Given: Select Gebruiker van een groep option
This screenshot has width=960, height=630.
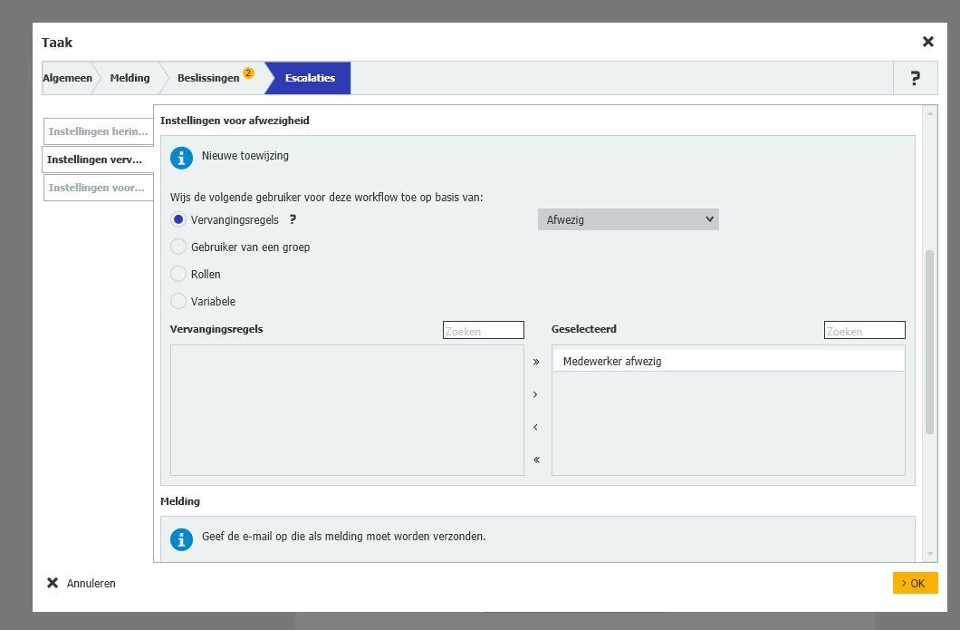Looking at the screenshot, I should tap(178, 247).
